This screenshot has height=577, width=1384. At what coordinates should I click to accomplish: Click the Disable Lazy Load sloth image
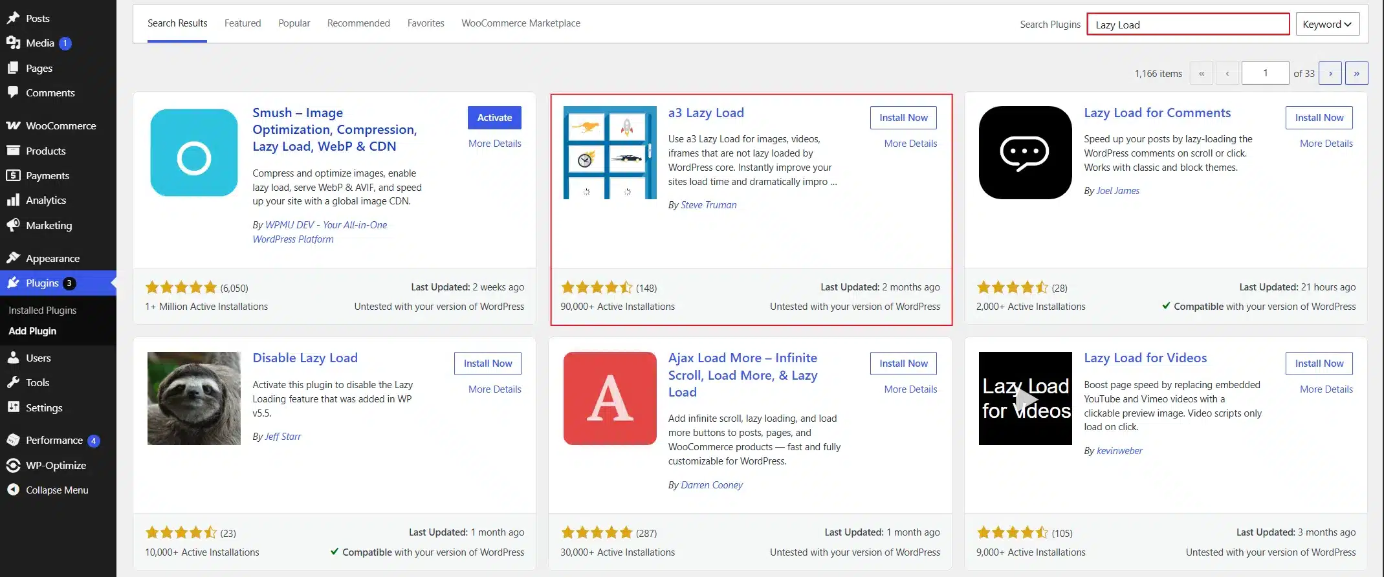pos(194,398)
